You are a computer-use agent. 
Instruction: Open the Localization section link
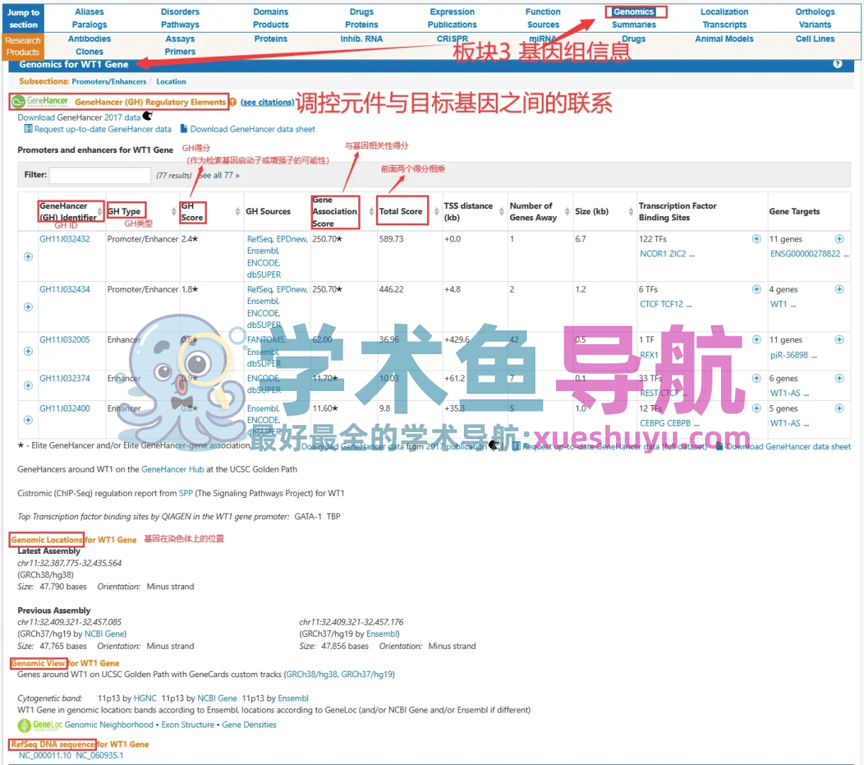coord(724,12)
